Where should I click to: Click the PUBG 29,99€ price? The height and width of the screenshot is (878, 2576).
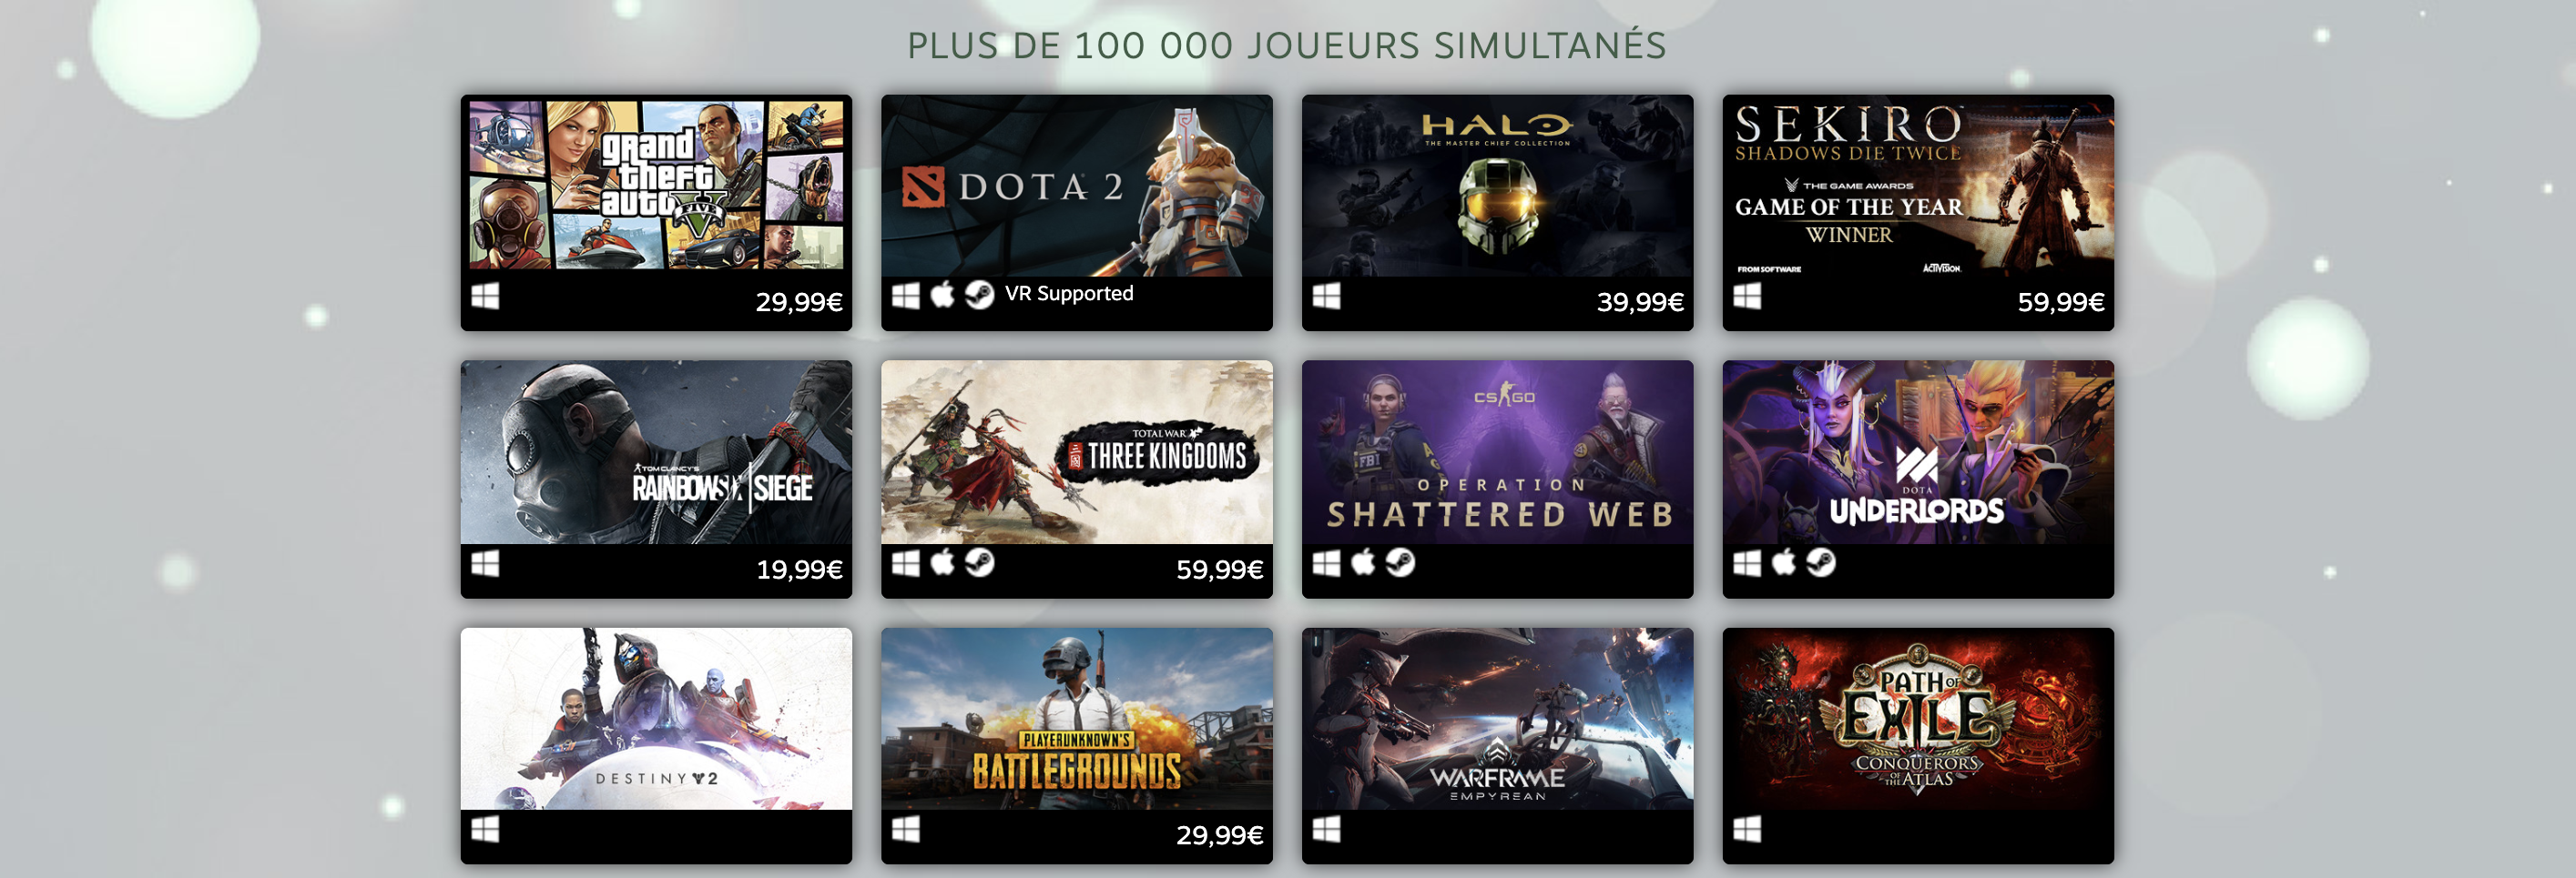click(x=1219, y=835)
